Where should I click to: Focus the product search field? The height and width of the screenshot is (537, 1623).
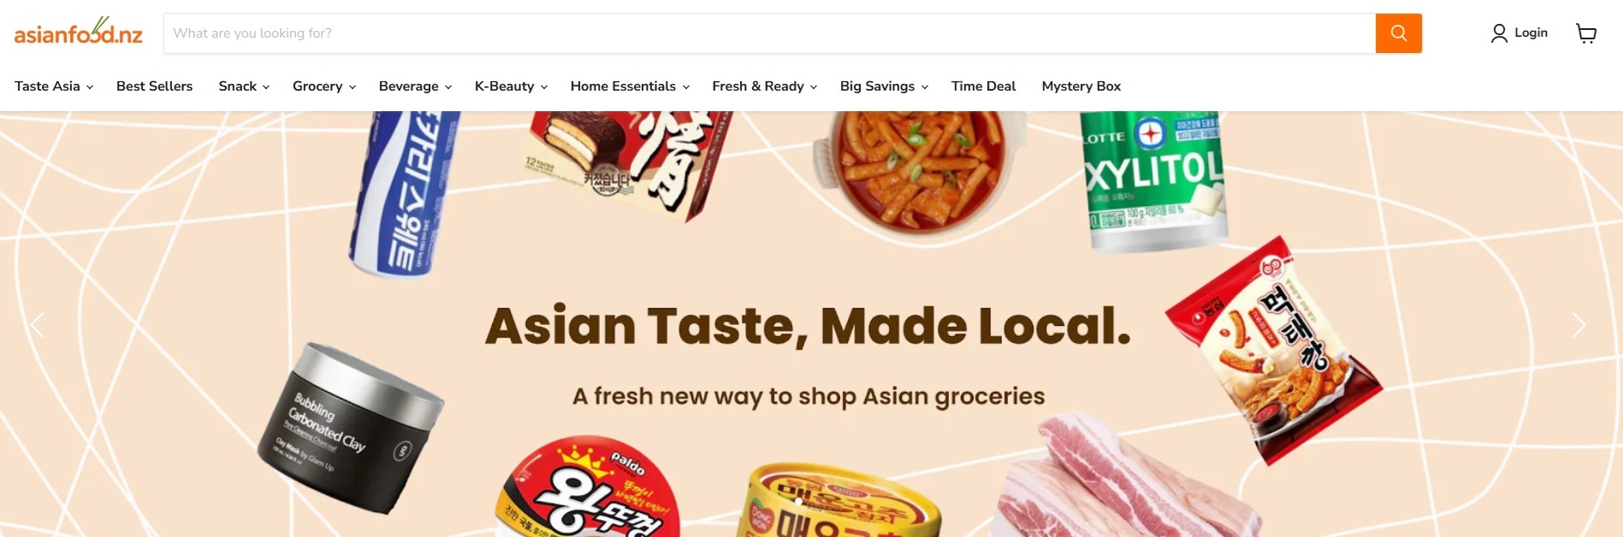click(769, 33)
